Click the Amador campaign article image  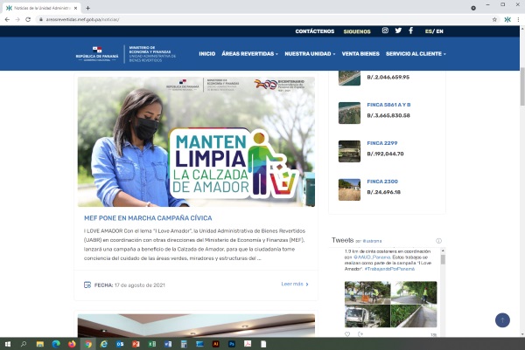click(x=196, y=141)
